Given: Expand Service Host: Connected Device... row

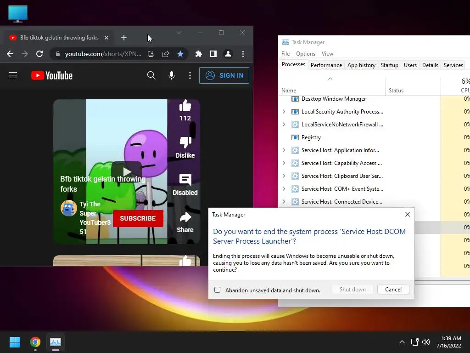Looking at the screenshot, I should point(284,202).
